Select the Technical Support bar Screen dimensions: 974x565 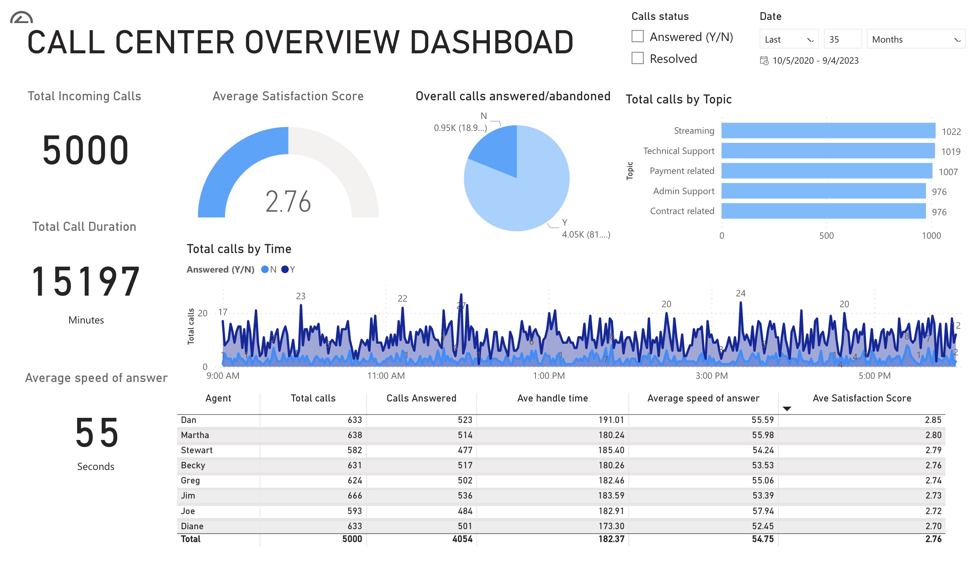point(828,151)
